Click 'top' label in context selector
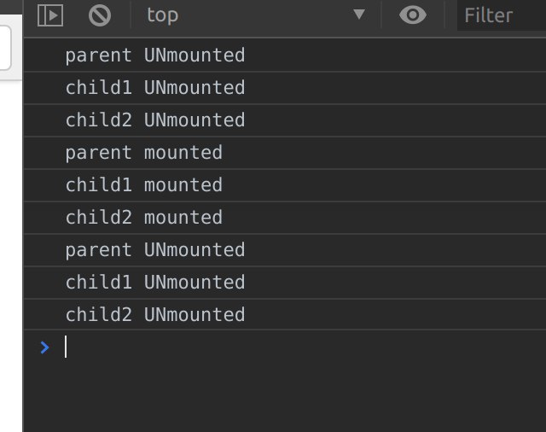 pyautogui.click(x=162, y=16)
